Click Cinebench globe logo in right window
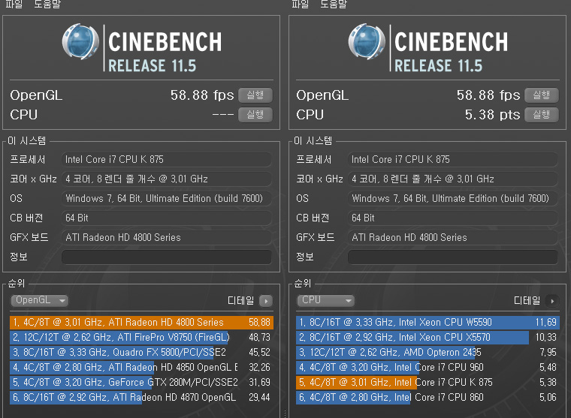Screen dimensions: 571x418 pos(367,41)
